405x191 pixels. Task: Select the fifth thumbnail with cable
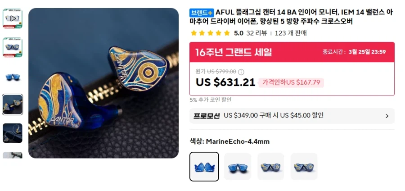coord(13,133)
